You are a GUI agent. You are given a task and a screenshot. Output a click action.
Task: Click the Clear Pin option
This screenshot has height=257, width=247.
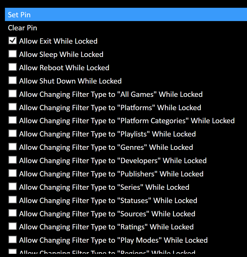coord(23,28)
